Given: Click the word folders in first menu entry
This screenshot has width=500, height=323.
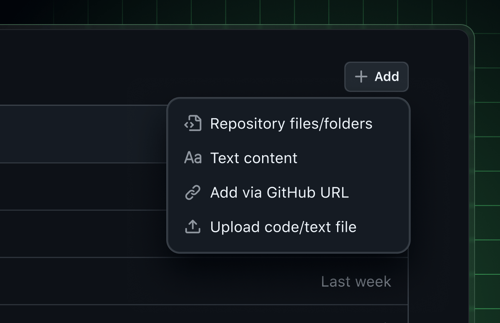Looking at the screenshot, I should (x=349, y=124).
